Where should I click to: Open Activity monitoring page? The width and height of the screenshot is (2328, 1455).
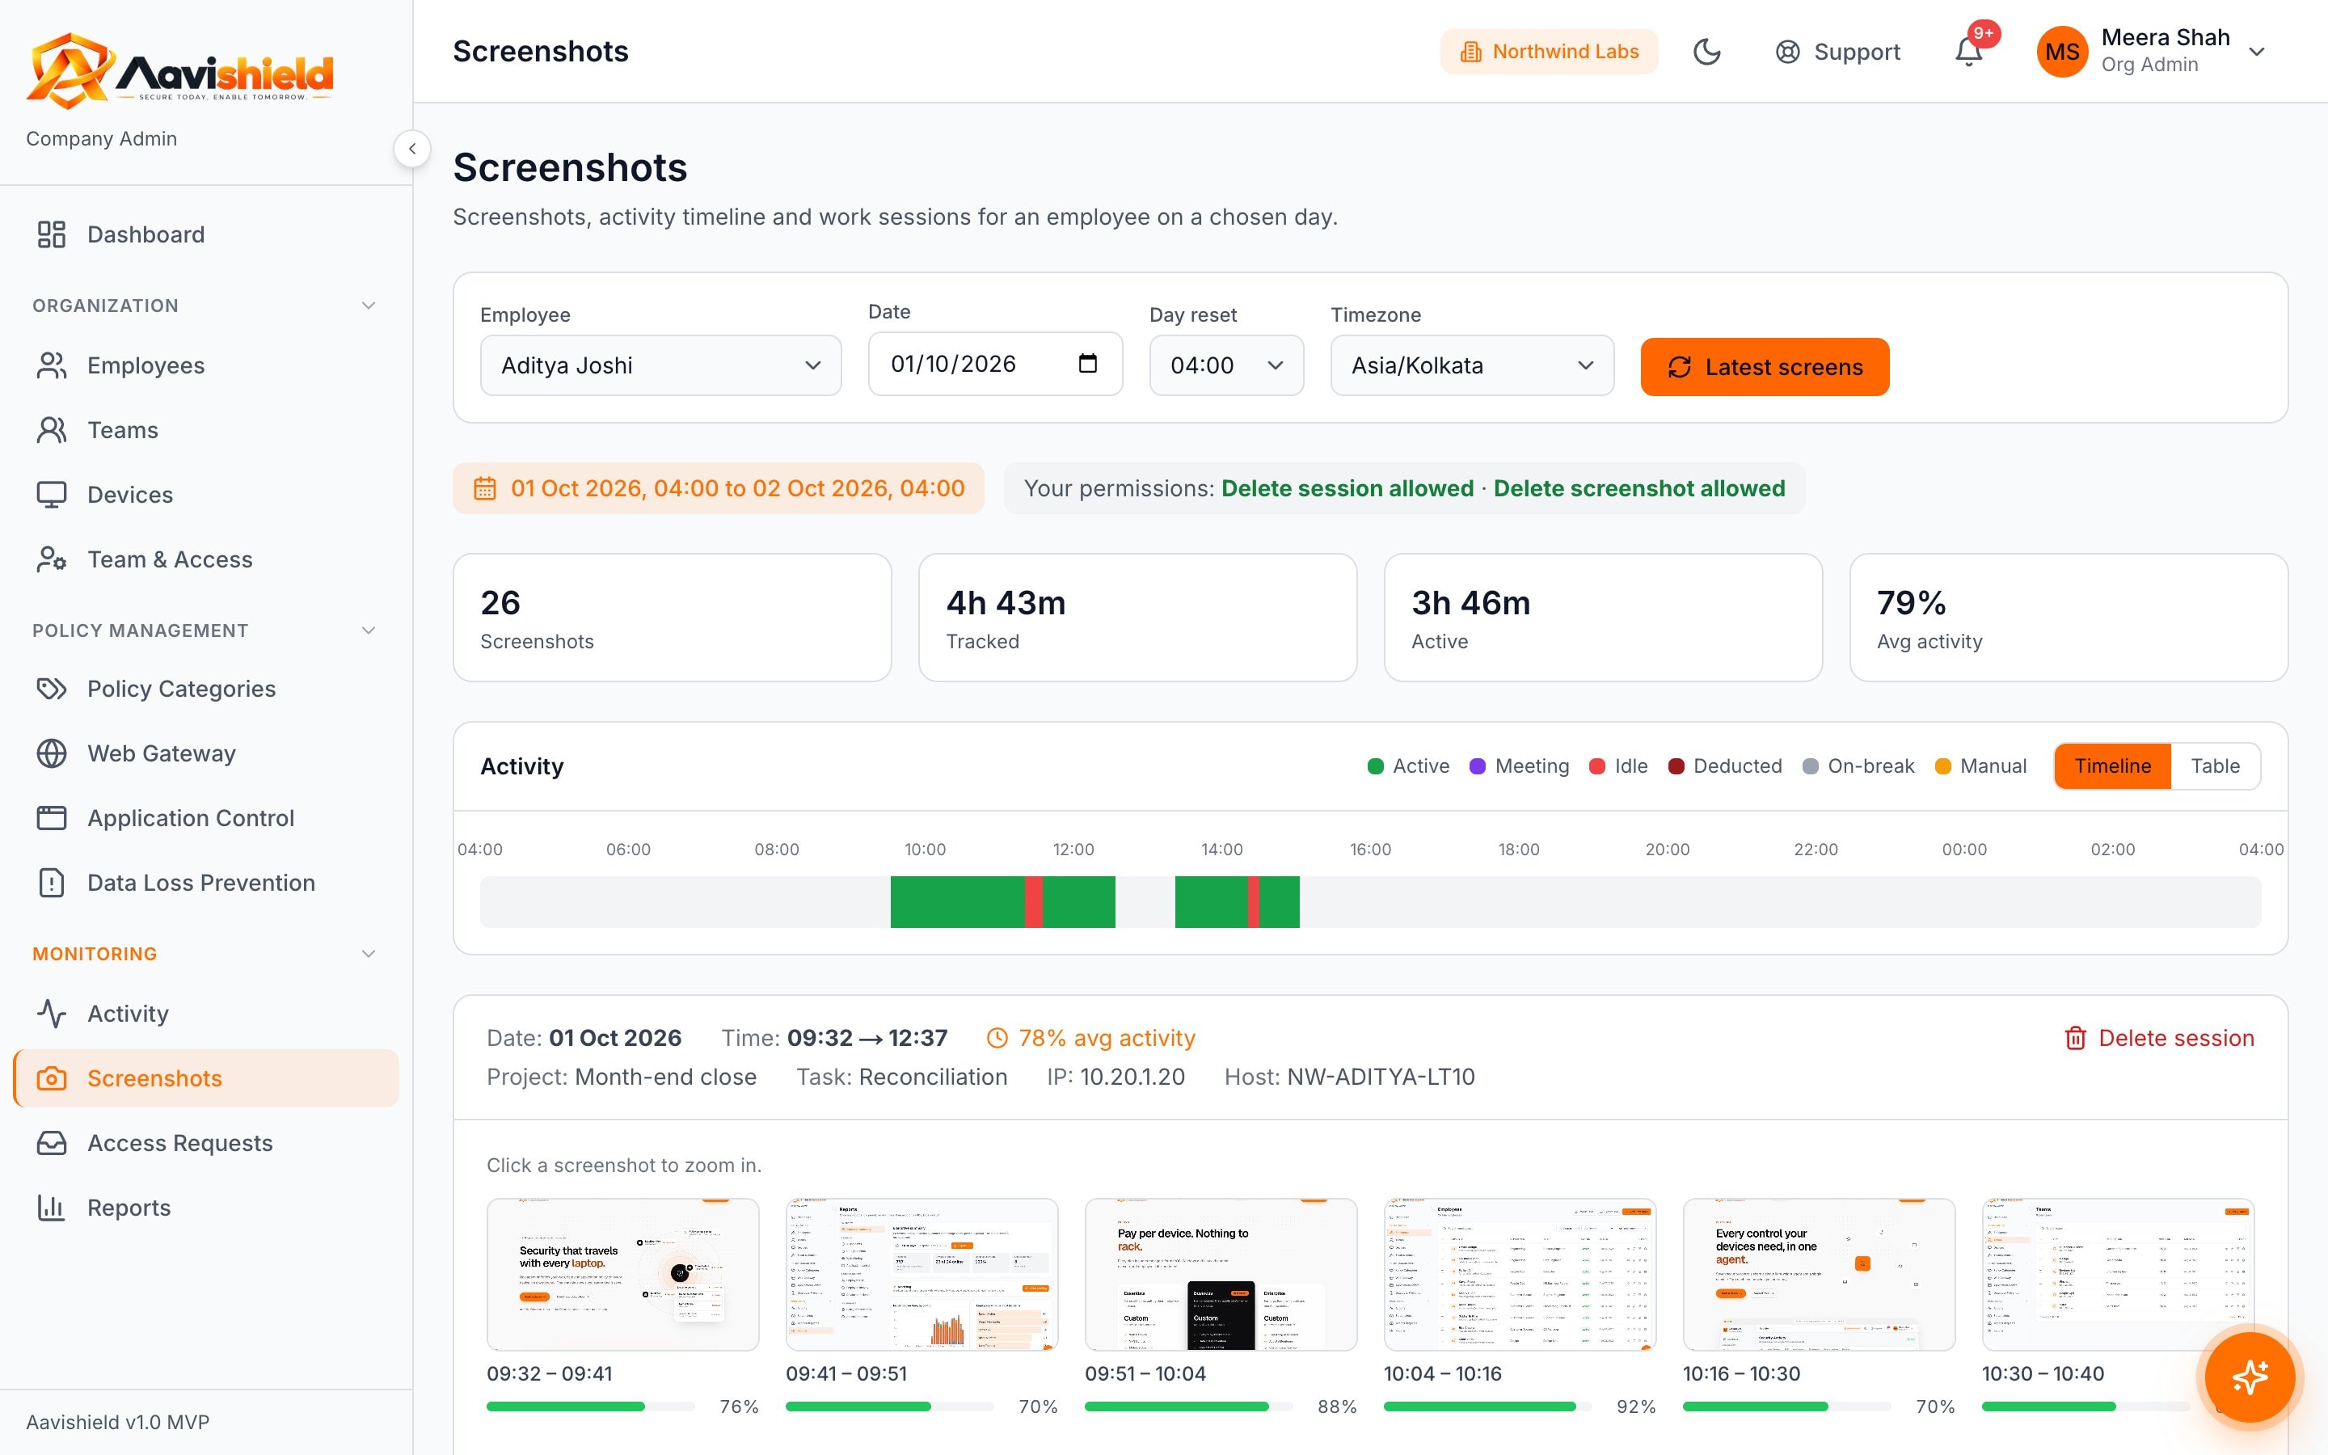point(206,1014)
